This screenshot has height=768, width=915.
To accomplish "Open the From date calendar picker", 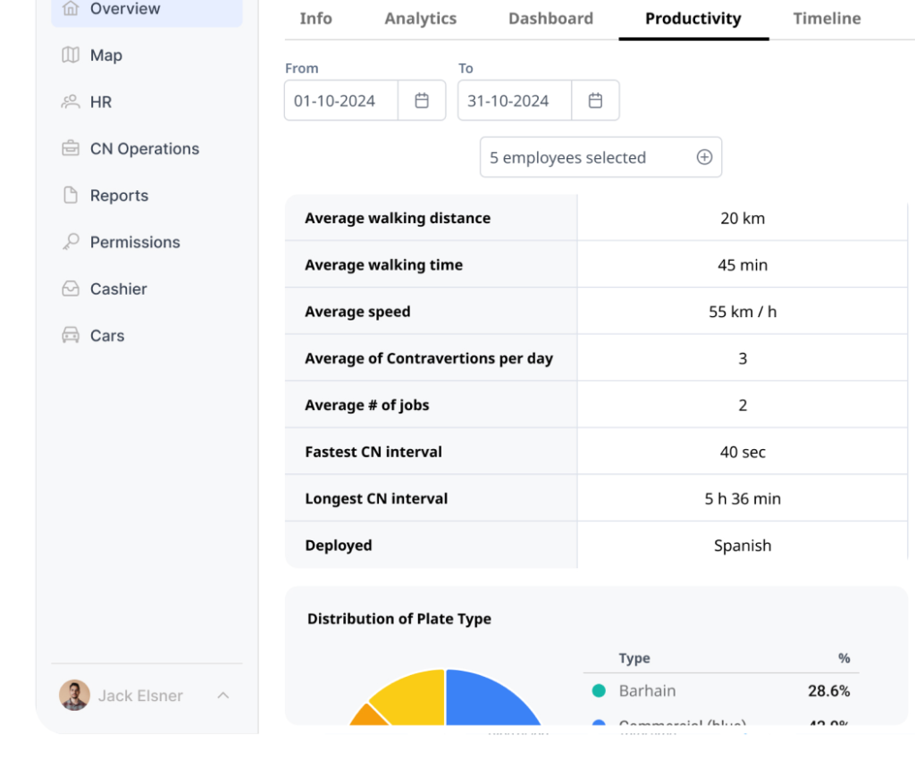I will pyautogui.click(x=422, y=101).
